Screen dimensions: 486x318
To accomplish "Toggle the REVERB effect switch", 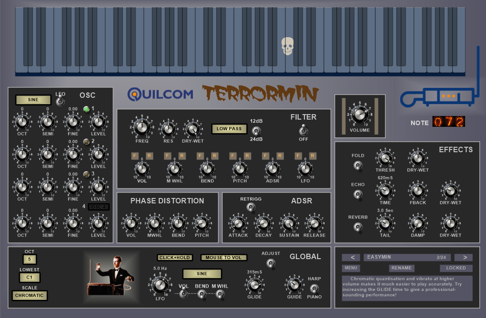I will pos(358,227).
